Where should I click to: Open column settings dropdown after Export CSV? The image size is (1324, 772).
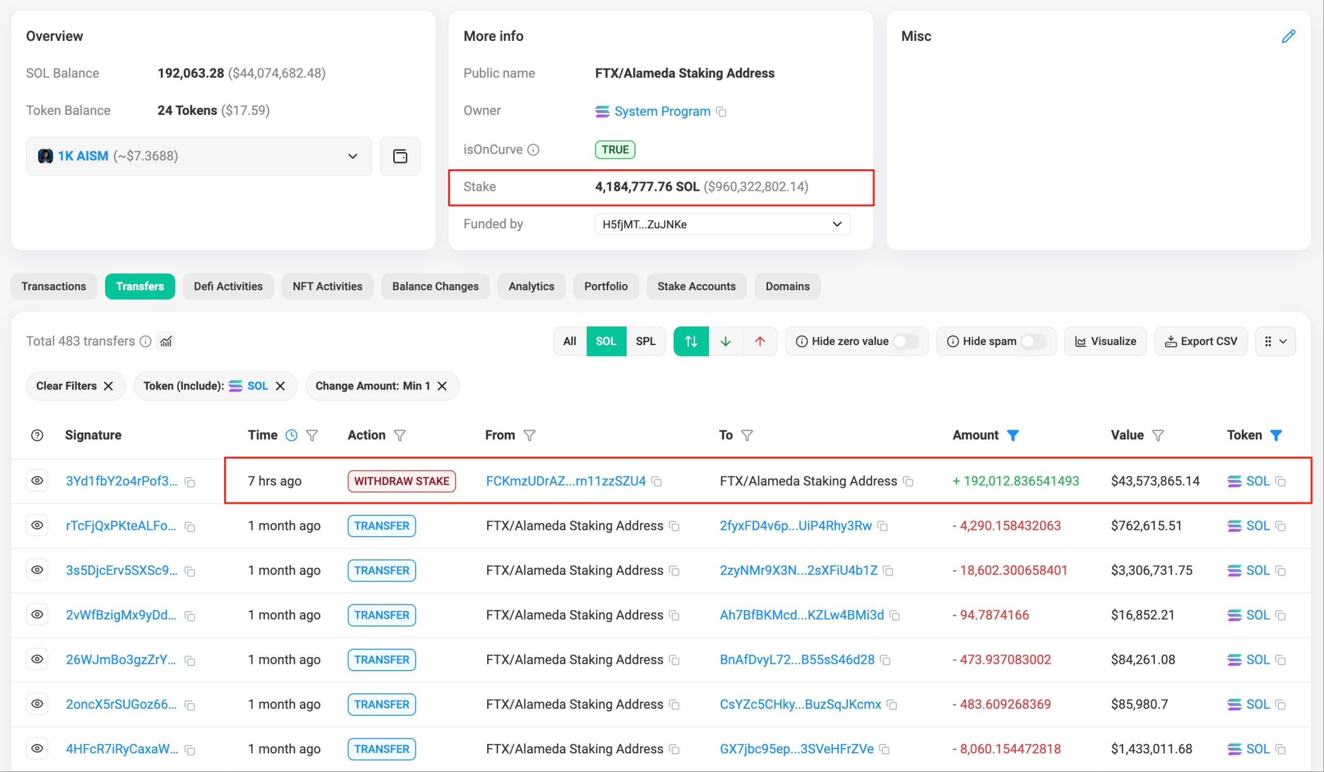coord(1275,342)
